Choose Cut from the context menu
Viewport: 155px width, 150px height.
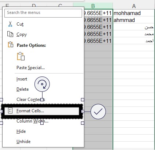pyautogui.click(x=20, y=24)
